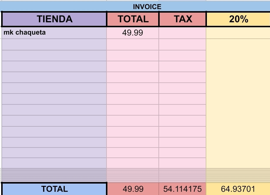Select the yellow 20% header cell
The width and height of the screenshot is (270, 195).
pyautogui.click(x=238, y=19)
